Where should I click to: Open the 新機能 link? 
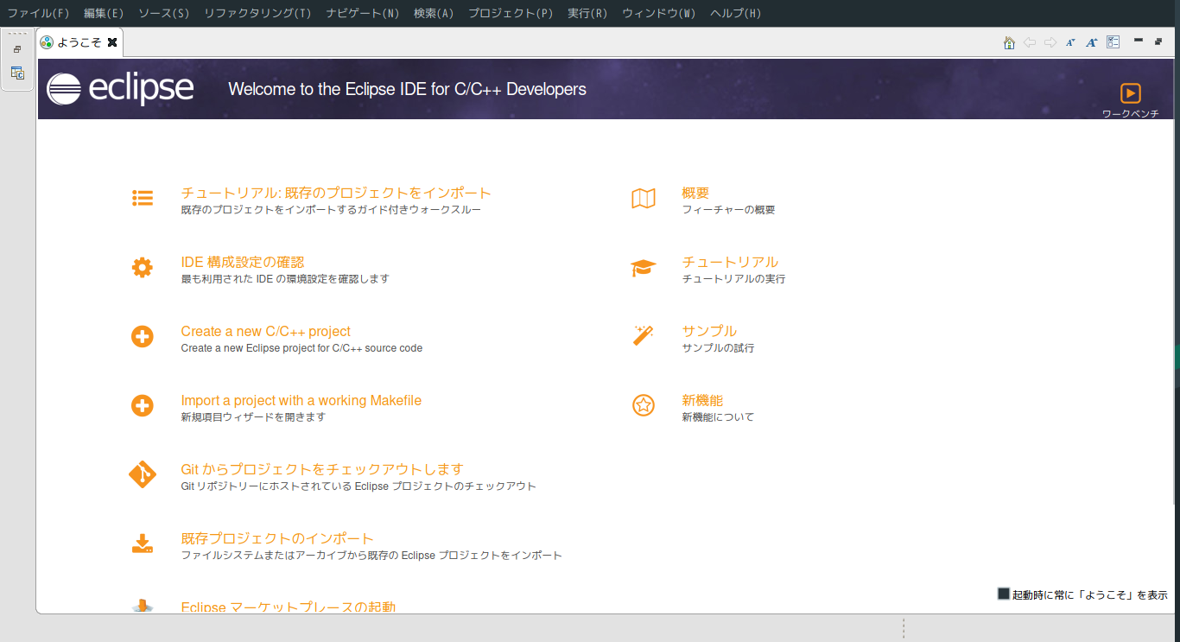tap(702, 400)
